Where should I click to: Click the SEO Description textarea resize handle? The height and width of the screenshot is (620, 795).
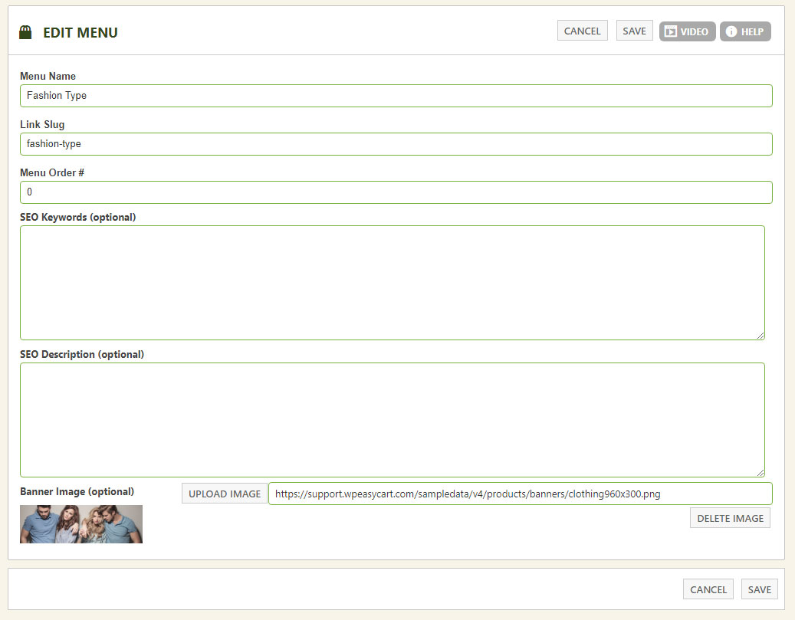[761, 473]
